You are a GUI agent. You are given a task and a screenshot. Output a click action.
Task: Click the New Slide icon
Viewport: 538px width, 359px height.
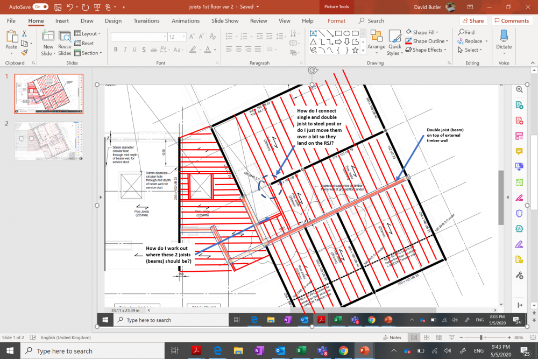[48, 36]
